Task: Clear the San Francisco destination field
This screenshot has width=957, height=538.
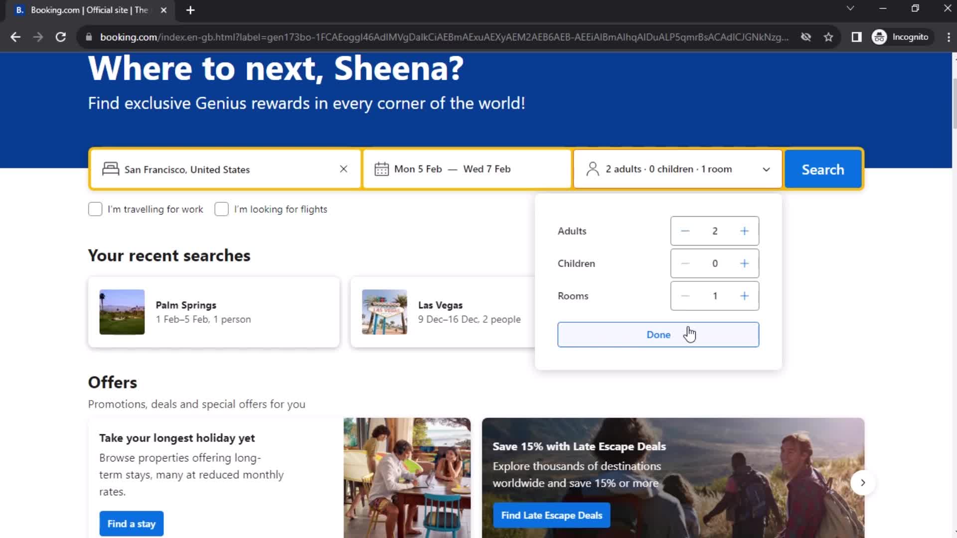Action: coord(343,169)
